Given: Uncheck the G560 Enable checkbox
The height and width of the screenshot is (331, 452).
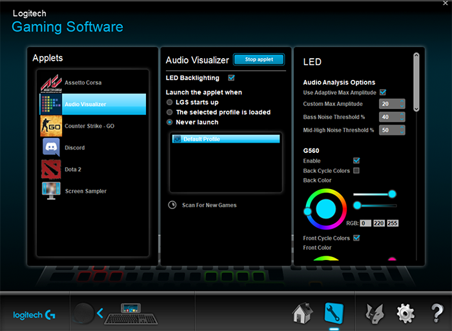Looking at the screenshot, I should [x=356, y=161].
